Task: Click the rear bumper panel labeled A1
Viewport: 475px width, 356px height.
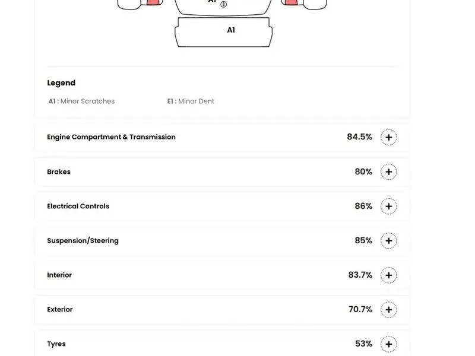Action: 224,32
